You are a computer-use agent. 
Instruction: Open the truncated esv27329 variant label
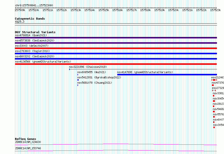[218, 88]
